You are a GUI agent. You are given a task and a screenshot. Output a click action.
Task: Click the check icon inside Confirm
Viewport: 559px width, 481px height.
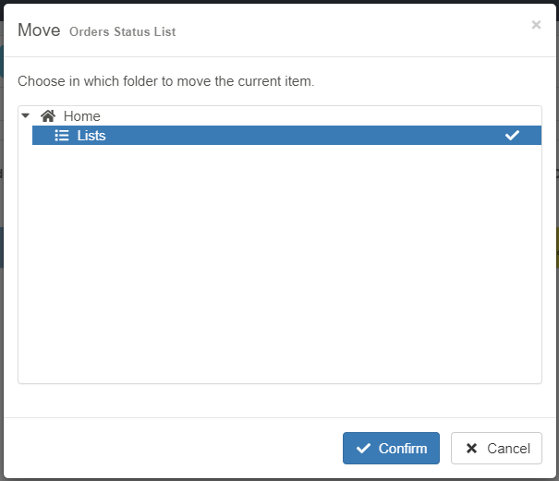(363, 449)
